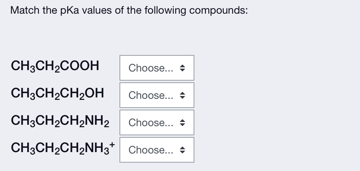Viewport: 360px width, 171px height.
Task: Click the CH3CH2COOH compound formula
Action: coord(55,66)
